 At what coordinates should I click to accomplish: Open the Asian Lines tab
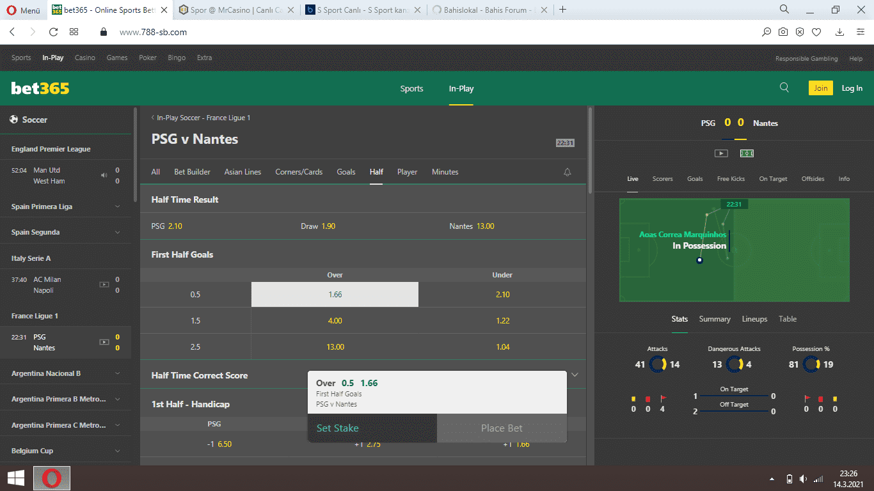242,172
